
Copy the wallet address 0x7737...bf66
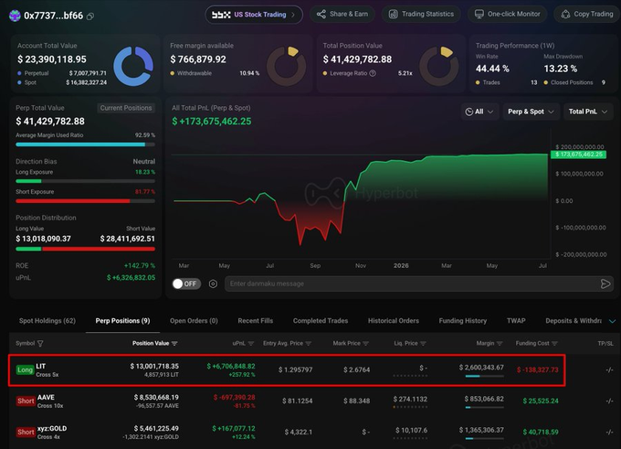tap(90, 16)
